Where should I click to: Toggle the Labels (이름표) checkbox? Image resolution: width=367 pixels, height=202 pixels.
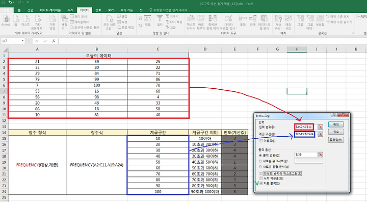[x=261, y=141]
